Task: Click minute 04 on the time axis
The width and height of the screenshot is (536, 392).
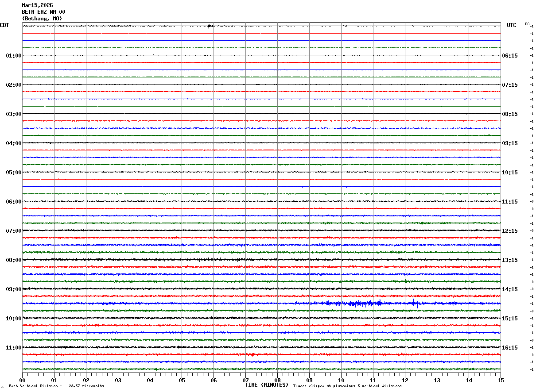Action: [150, 380]
